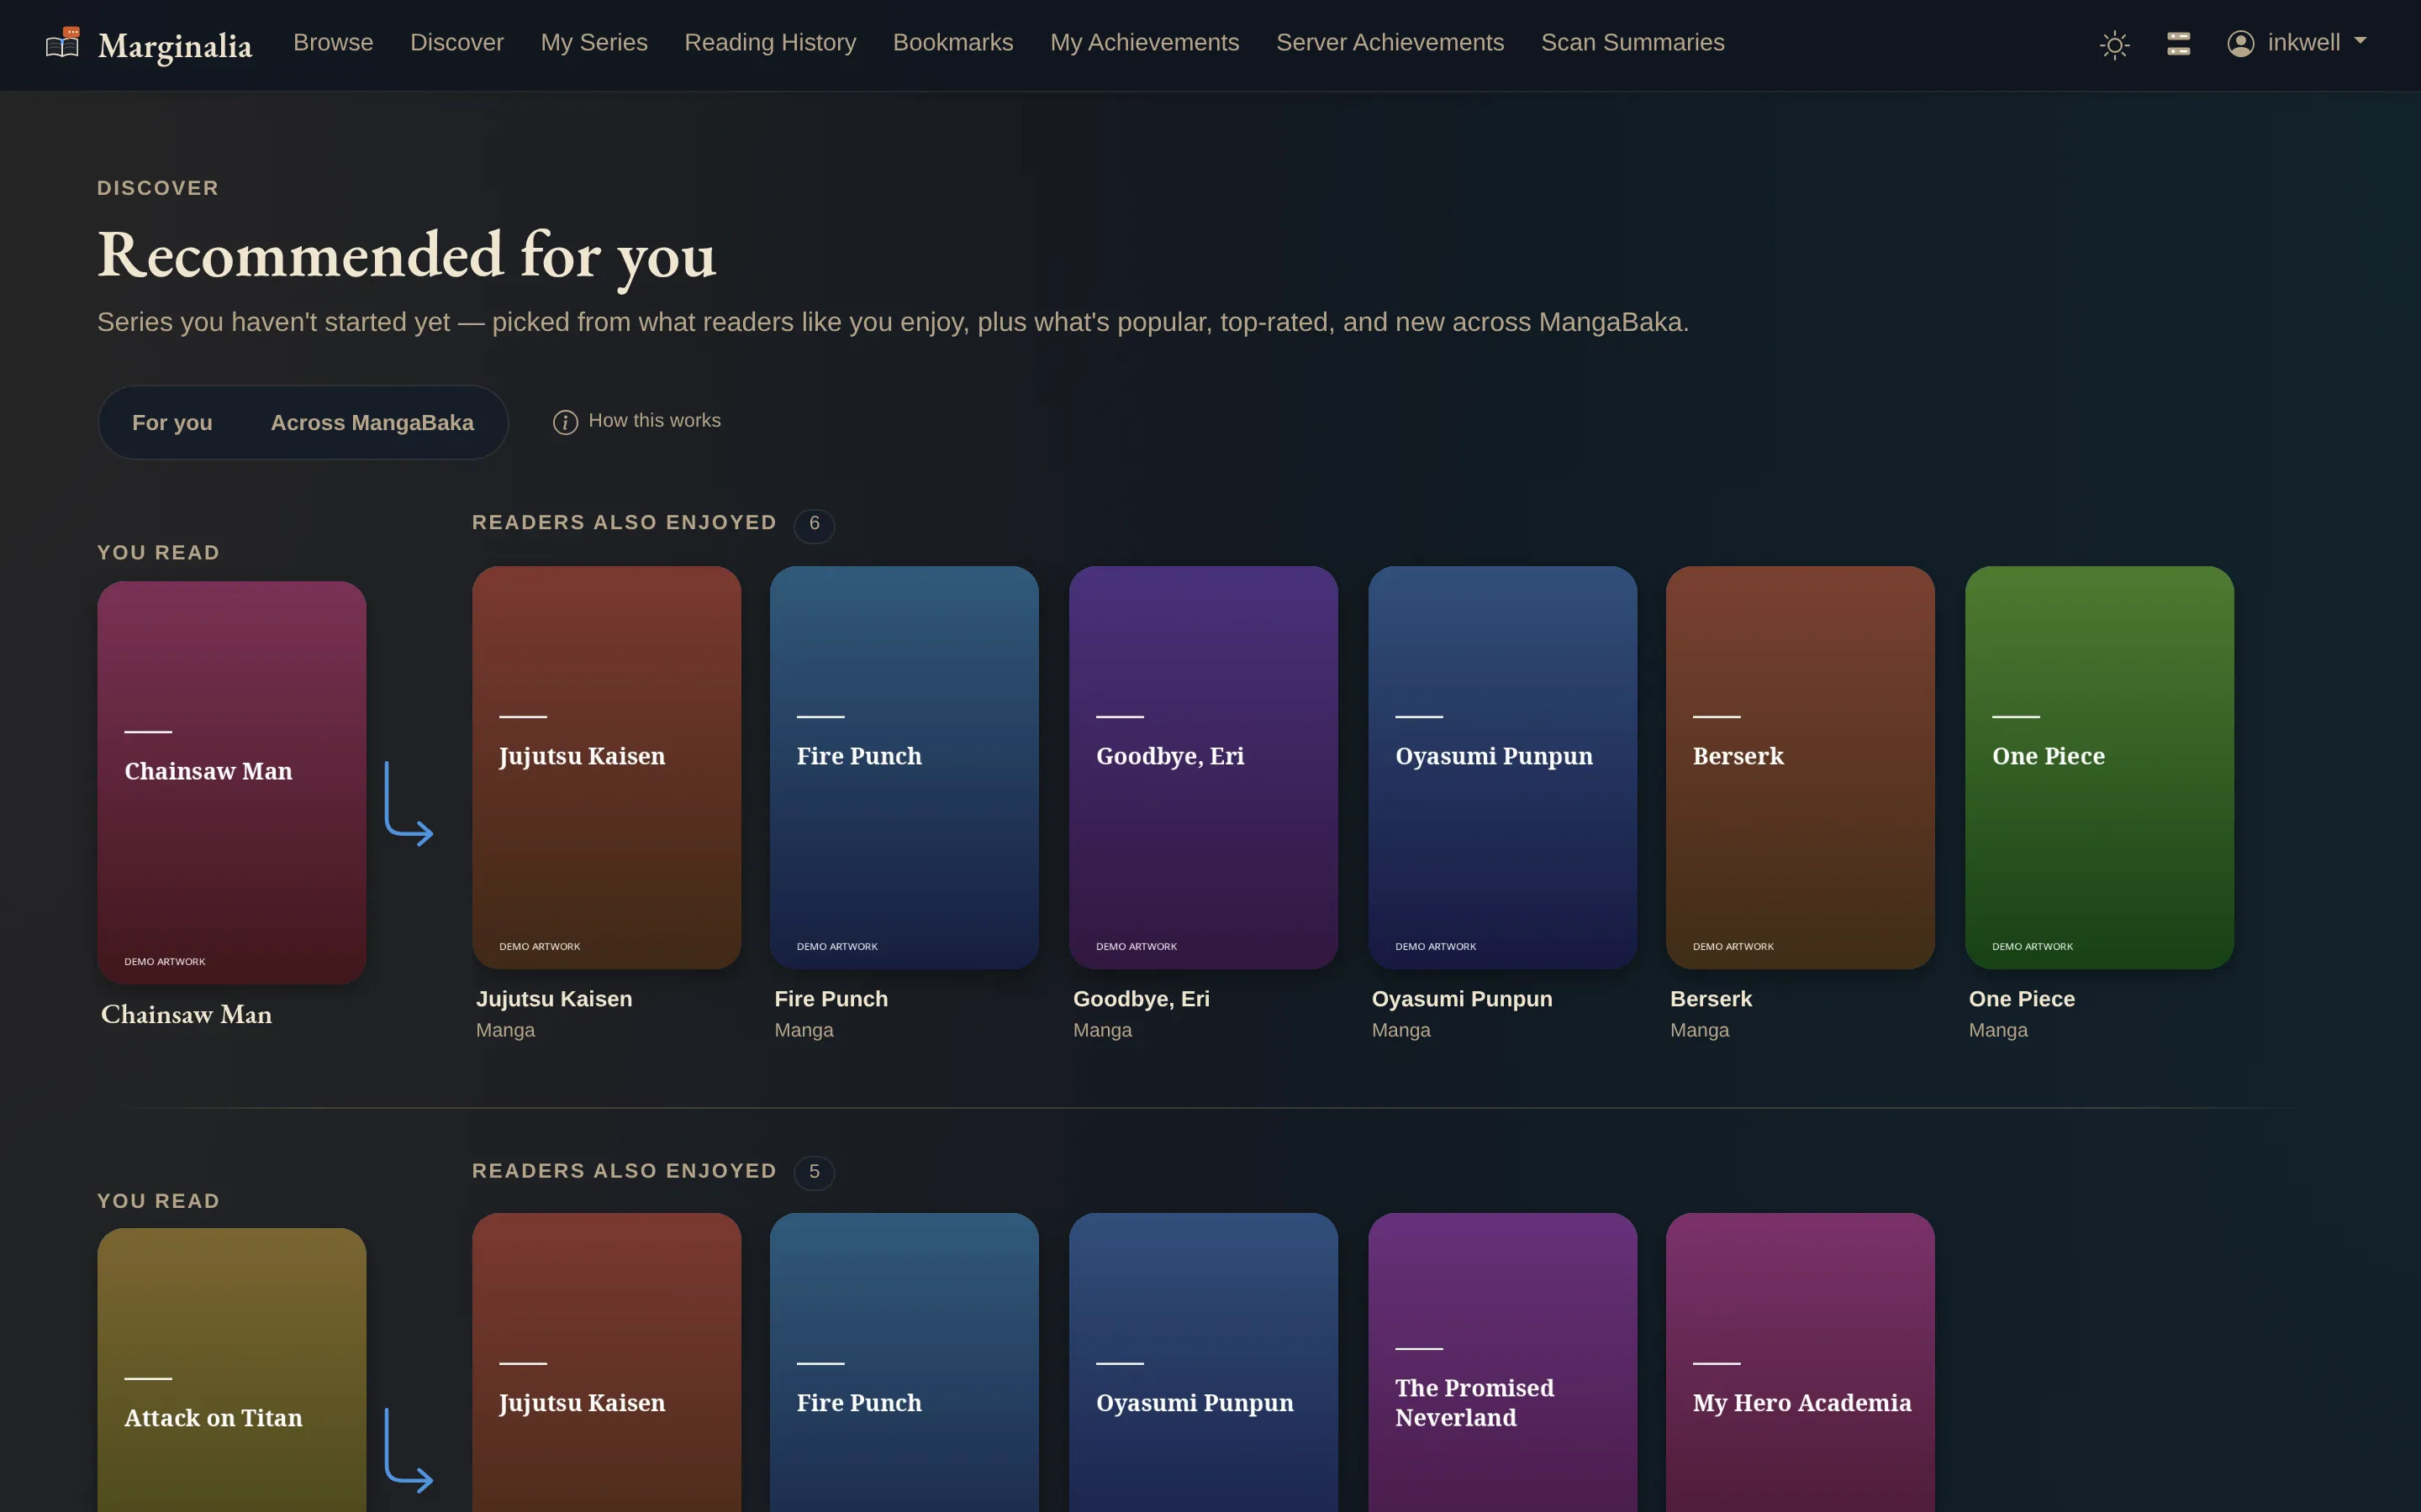Open Oyasumi Punpun cover in Chainsaw Man row
This screenshot has height=1512, width=2421.
[1503, 767]
